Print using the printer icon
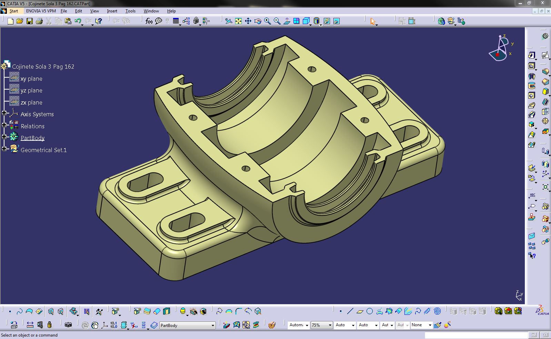The width and height of the screenshot is (551, 339). [39, 21]
